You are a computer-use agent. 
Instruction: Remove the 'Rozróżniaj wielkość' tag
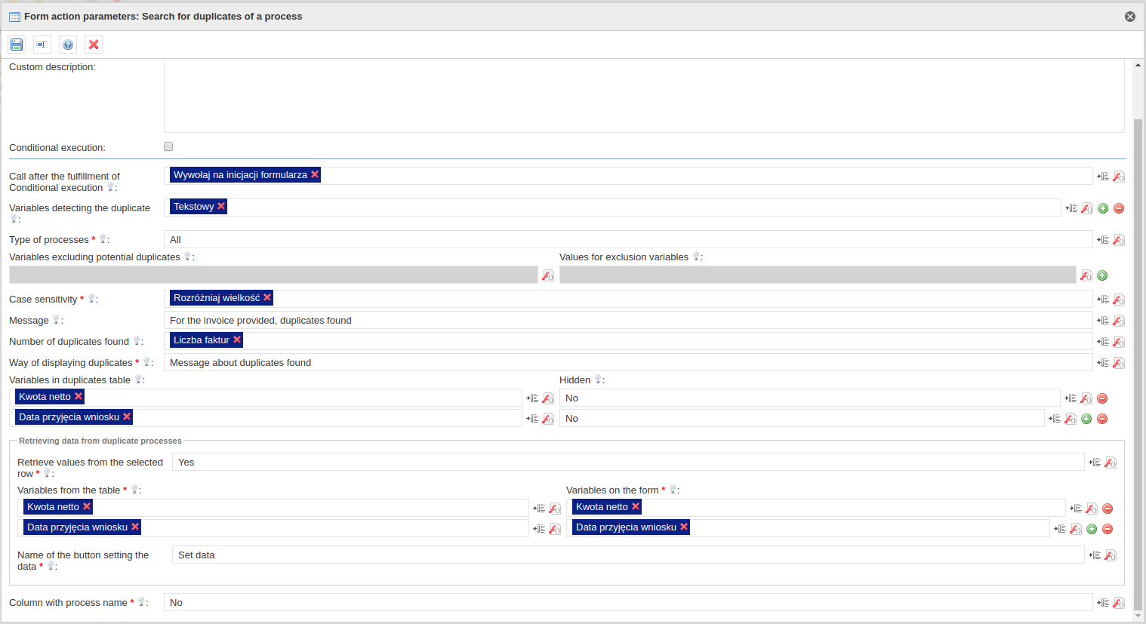click(x=267, y=297)
